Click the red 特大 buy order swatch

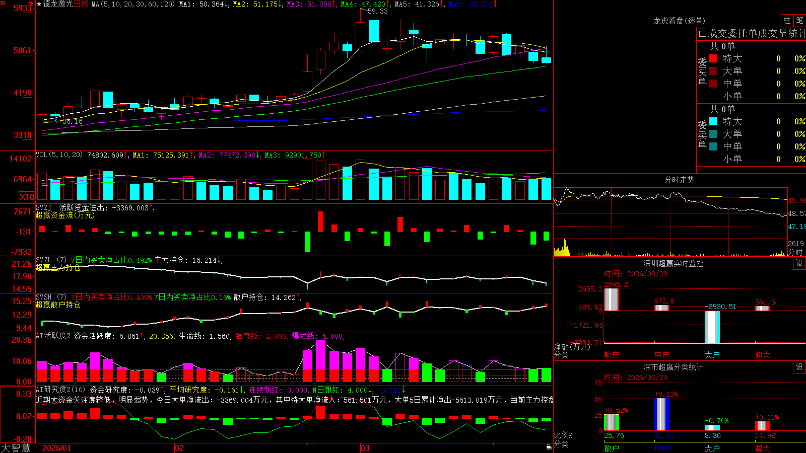(x=713, y=58)
